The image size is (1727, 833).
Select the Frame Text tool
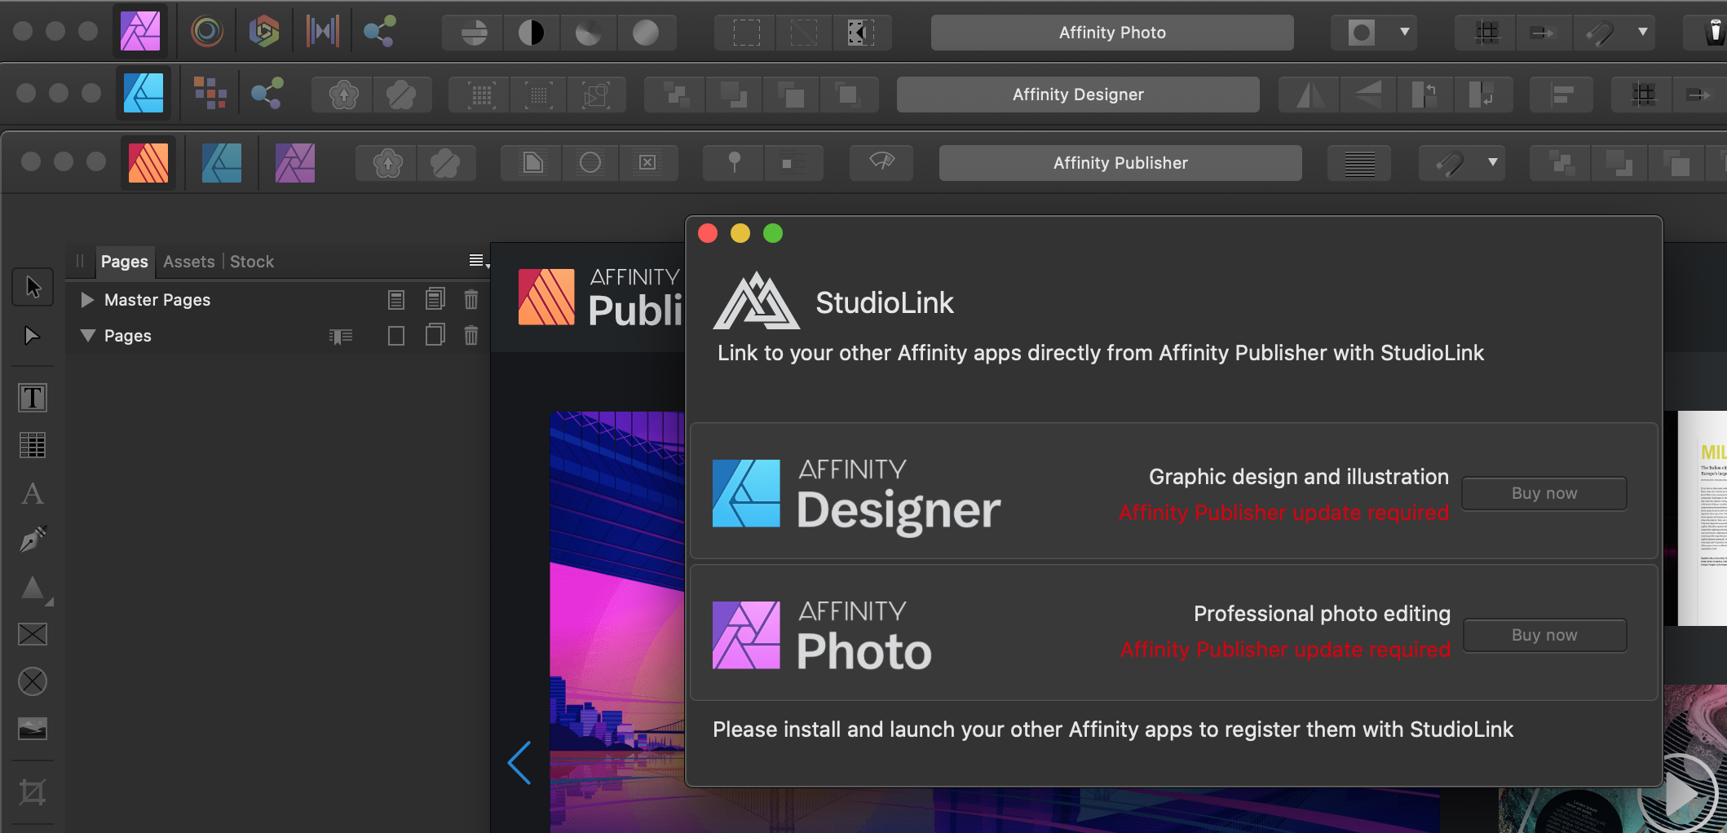pos(33,398)
